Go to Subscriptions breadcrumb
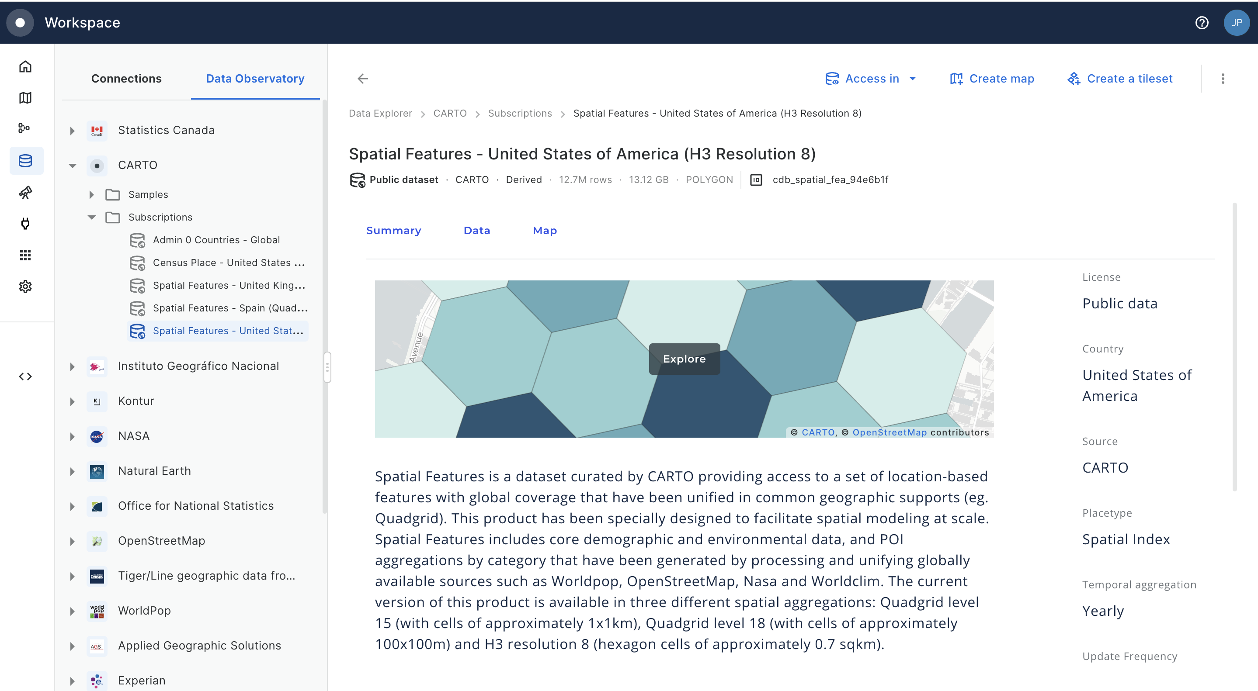Image resolution: width=1258 pixels, height=691 pixels. [520, 113]
